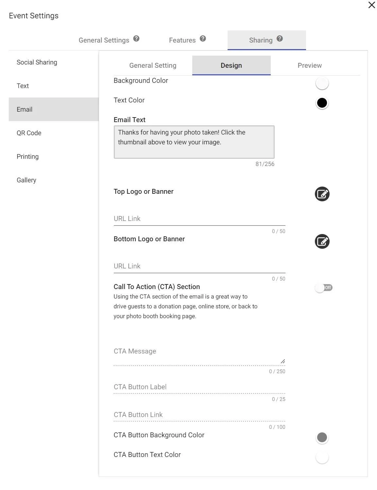Open the Printing section
The image size is (377, 490).
[54, 156]
